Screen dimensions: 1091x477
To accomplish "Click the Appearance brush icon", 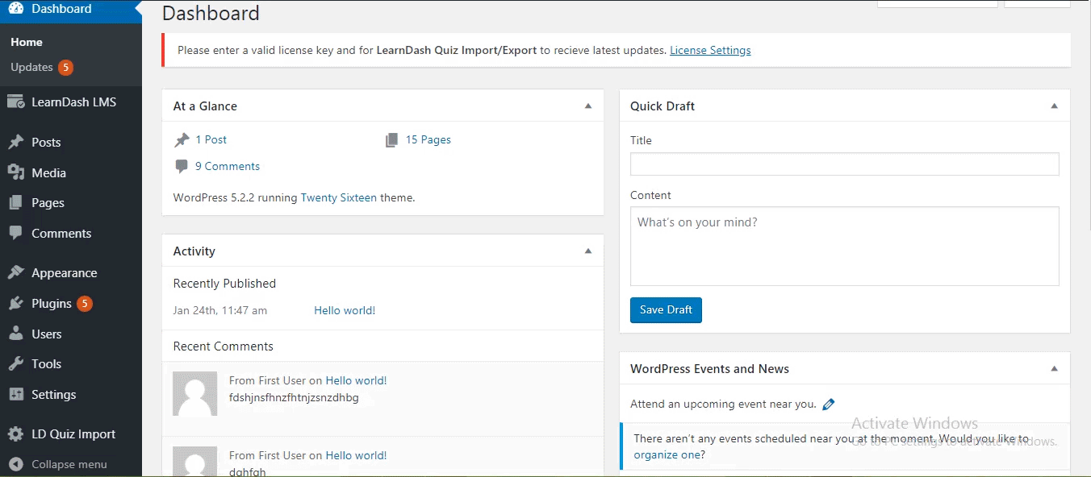I will point(15,273).
